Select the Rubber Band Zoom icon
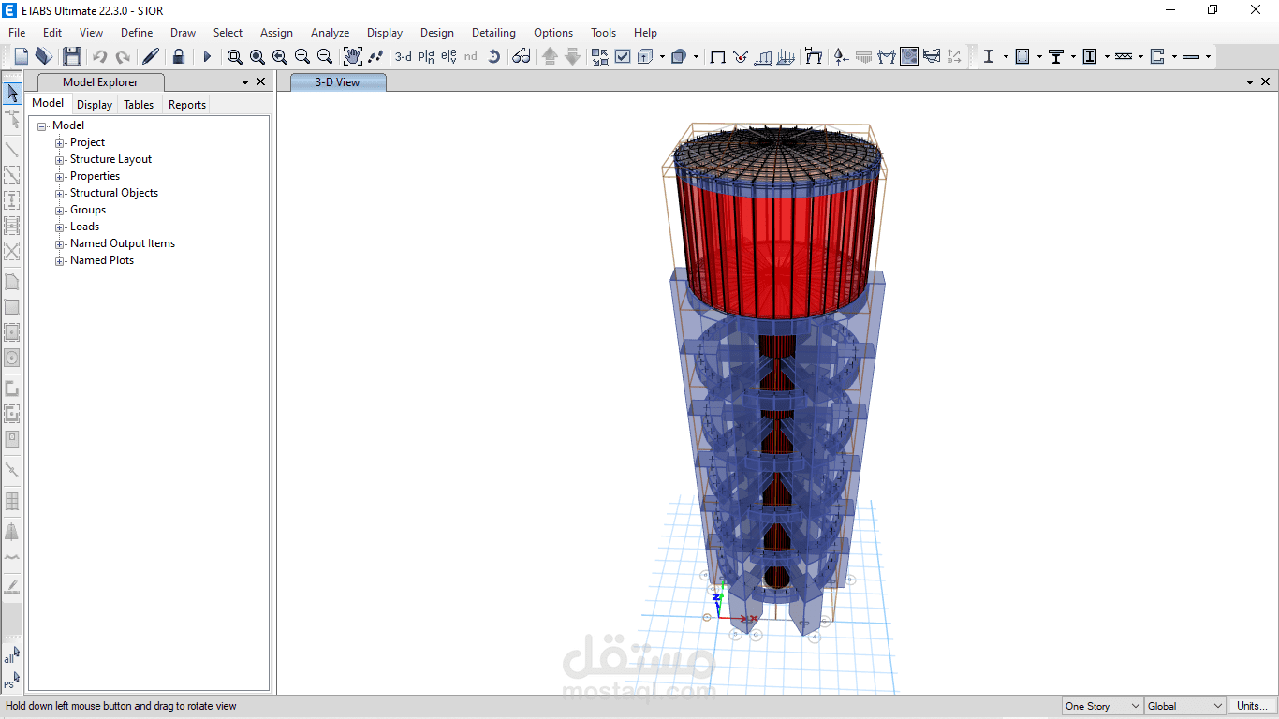The height and width of the screenshot is (719, 1279). [235, 56]
